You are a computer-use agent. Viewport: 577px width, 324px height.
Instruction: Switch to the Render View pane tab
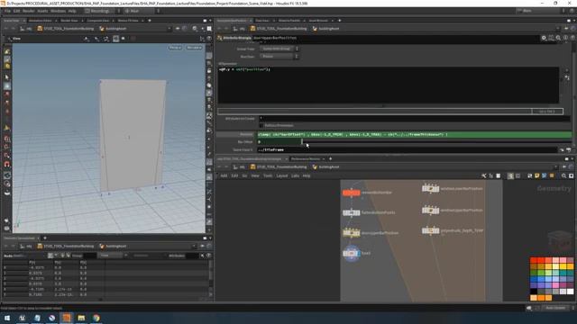pyautogui.click(x=69, y=21)
